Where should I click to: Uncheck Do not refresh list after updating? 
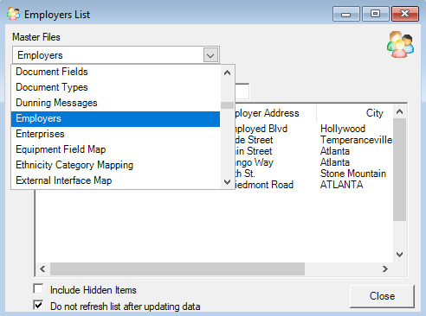pyautogui.click(x=38, y=305)
